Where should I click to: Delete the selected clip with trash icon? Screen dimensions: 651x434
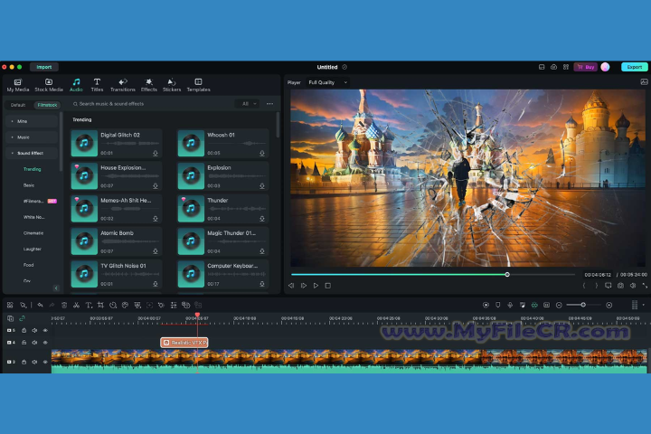pos(64,306)
